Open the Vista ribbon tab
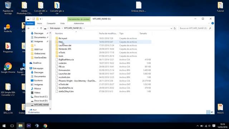 click(62, 23)
